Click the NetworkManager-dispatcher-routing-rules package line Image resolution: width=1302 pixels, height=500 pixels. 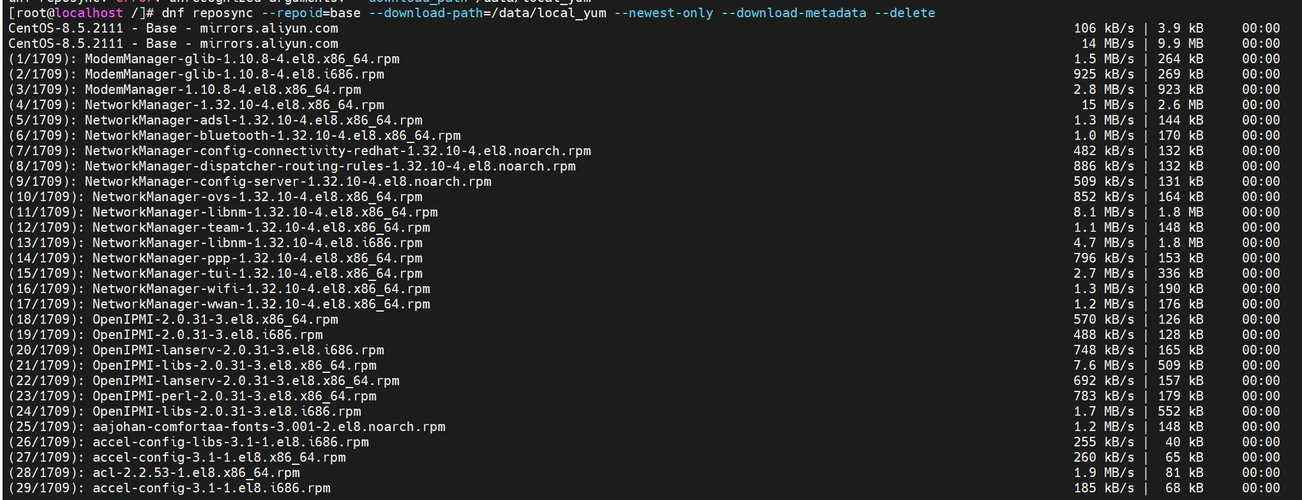330,166
